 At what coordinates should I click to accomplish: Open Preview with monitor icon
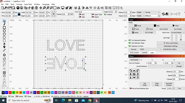(x=63, y=8)
